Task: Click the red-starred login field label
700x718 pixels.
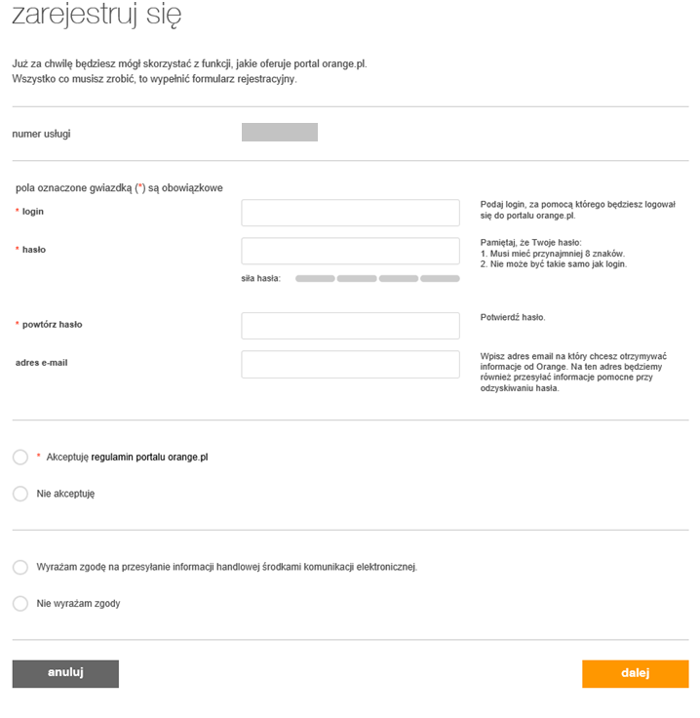Action: tap(33, 212)
